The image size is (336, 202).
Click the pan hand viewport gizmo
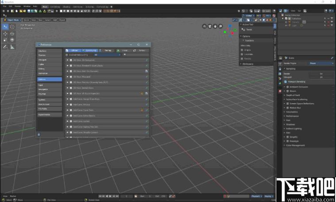(215, 26)
